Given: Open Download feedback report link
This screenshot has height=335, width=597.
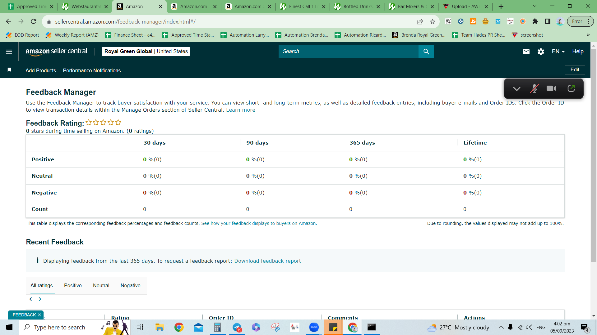Looking at the screenshot, I should tap(267, 261).
